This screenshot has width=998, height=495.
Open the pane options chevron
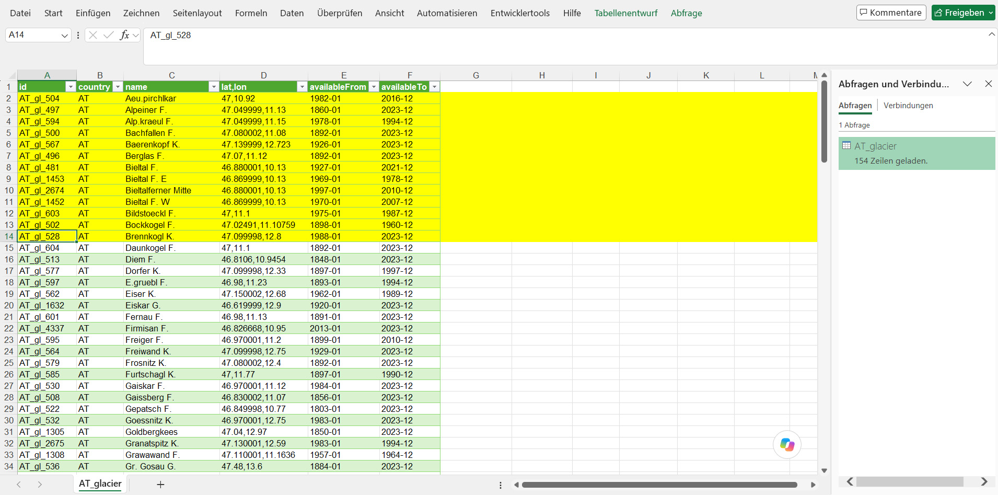967,84
